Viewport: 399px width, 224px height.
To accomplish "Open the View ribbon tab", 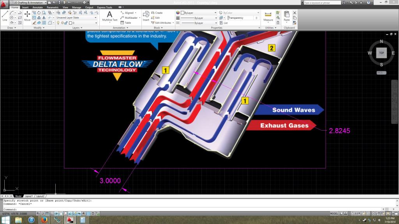I will pyautogui.click(x=65, y=7).
